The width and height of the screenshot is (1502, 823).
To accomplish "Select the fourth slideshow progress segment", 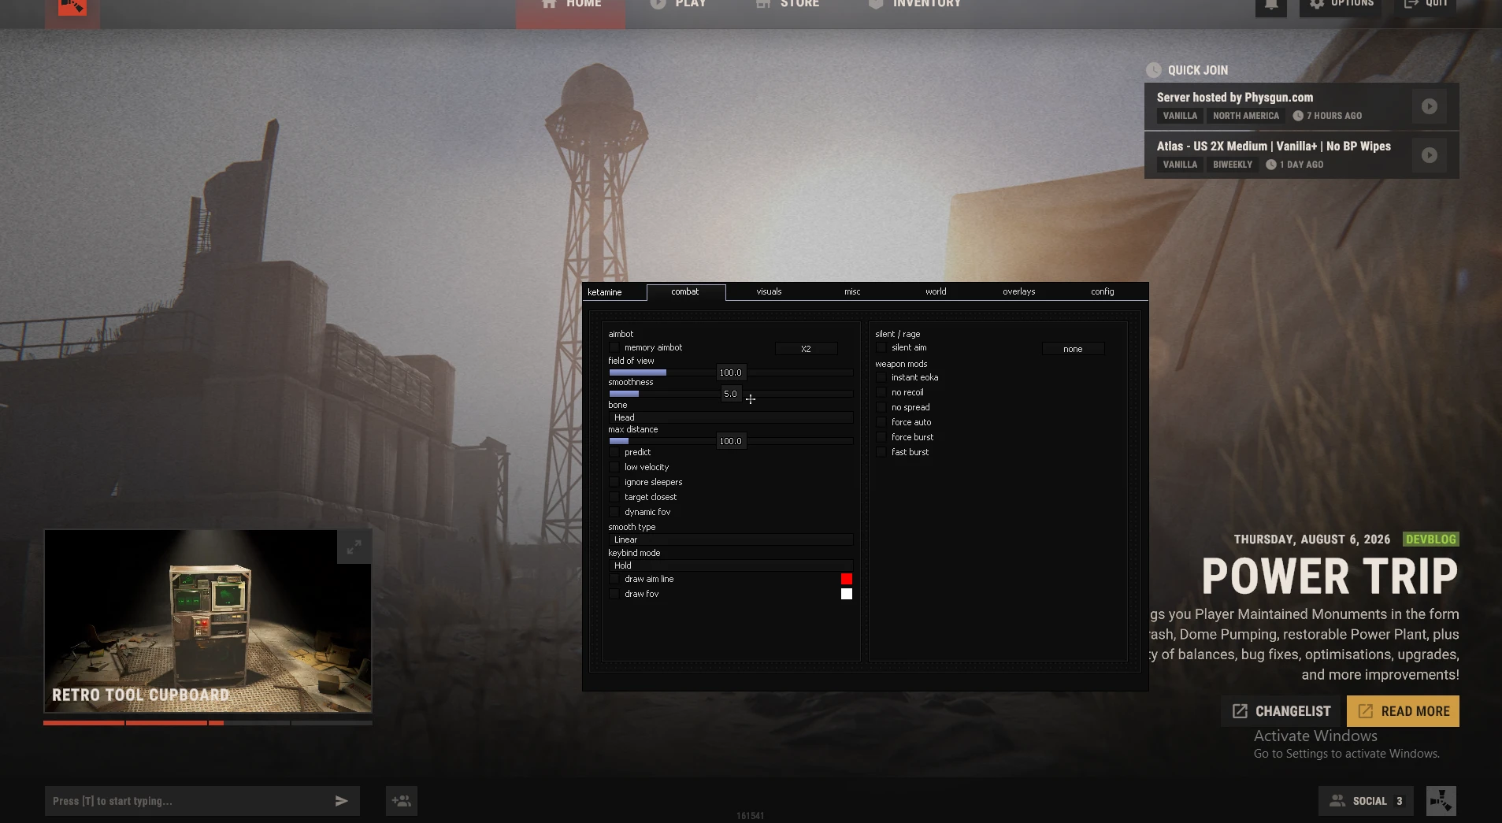I will (x=332, y=722).
